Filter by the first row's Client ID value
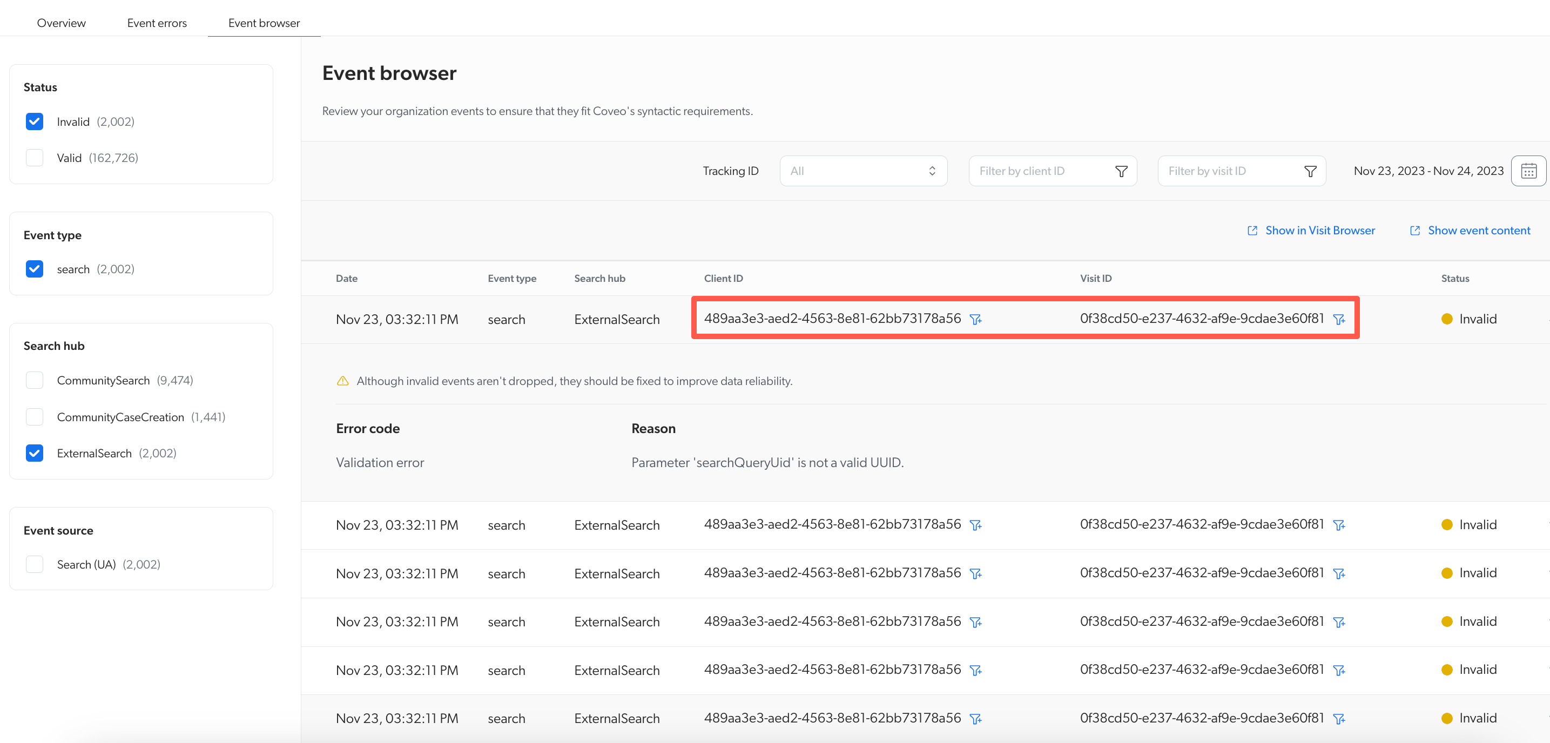 pos(976,319)
